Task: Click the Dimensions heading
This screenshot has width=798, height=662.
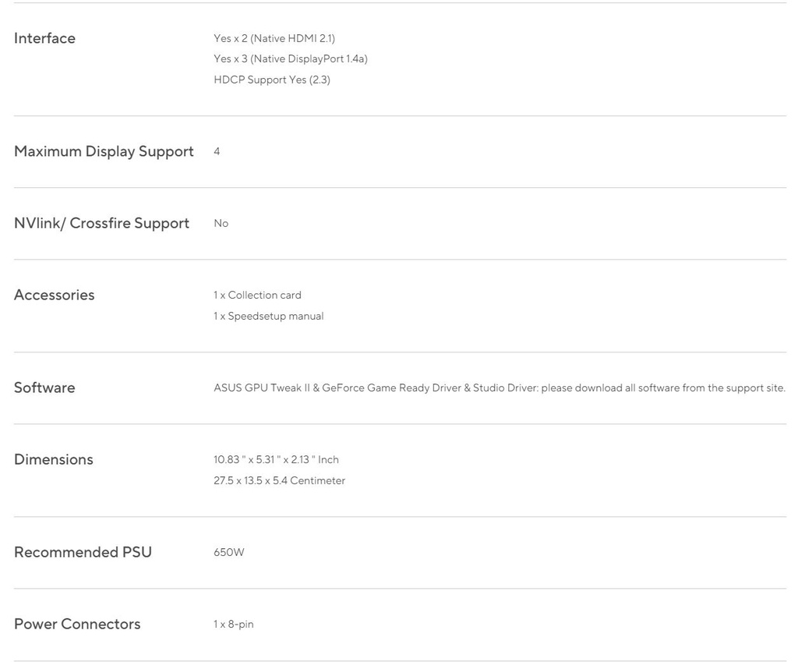Action: click(53, 459)
